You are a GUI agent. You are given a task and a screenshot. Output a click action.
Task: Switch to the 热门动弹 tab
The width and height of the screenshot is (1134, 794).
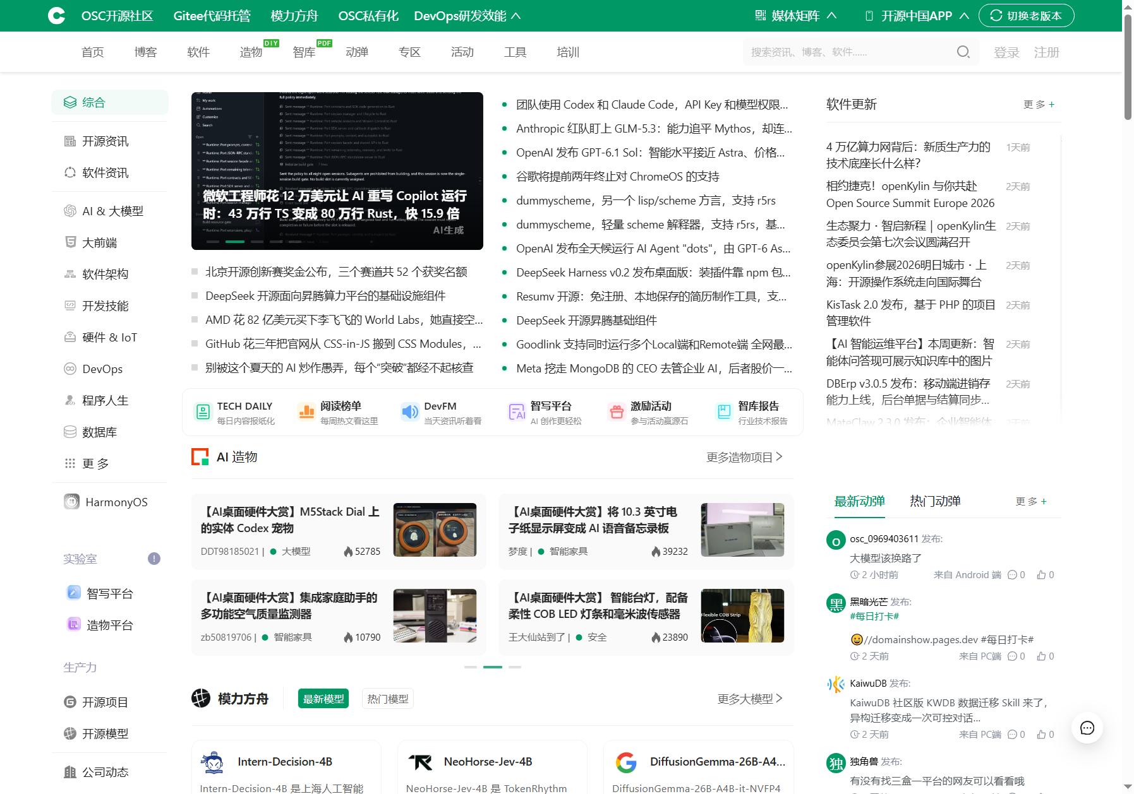pyautogui.click(x=935, y=501)
